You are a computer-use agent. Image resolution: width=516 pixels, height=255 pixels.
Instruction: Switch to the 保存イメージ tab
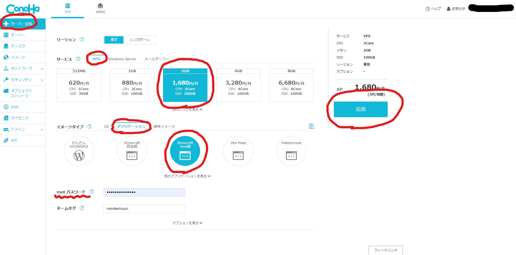click(164, 126)
